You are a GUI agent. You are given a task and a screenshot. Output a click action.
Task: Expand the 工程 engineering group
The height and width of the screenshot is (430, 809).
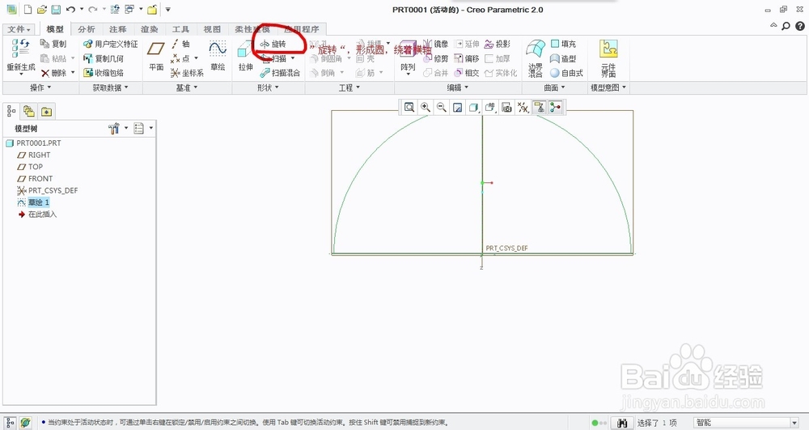(349, 87)
